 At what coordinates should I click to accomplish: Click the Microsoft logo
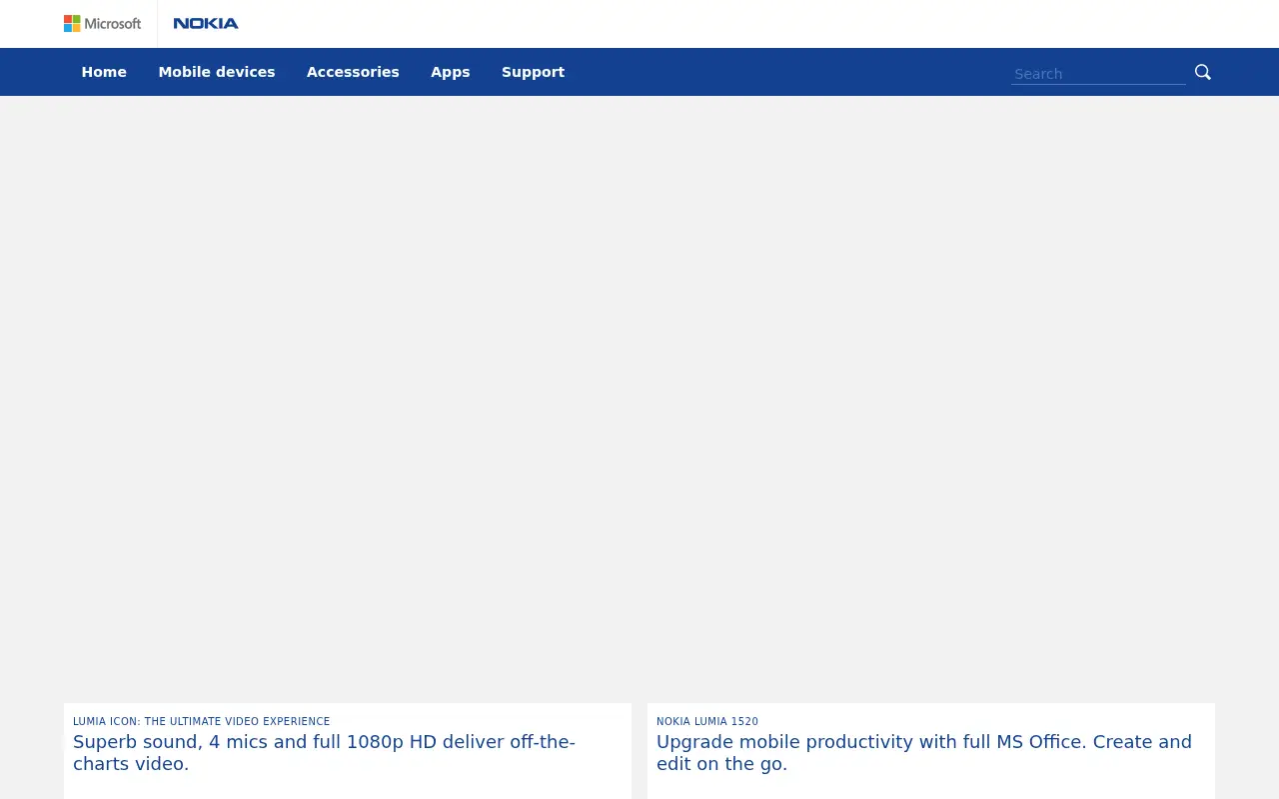tap(102, 23)
